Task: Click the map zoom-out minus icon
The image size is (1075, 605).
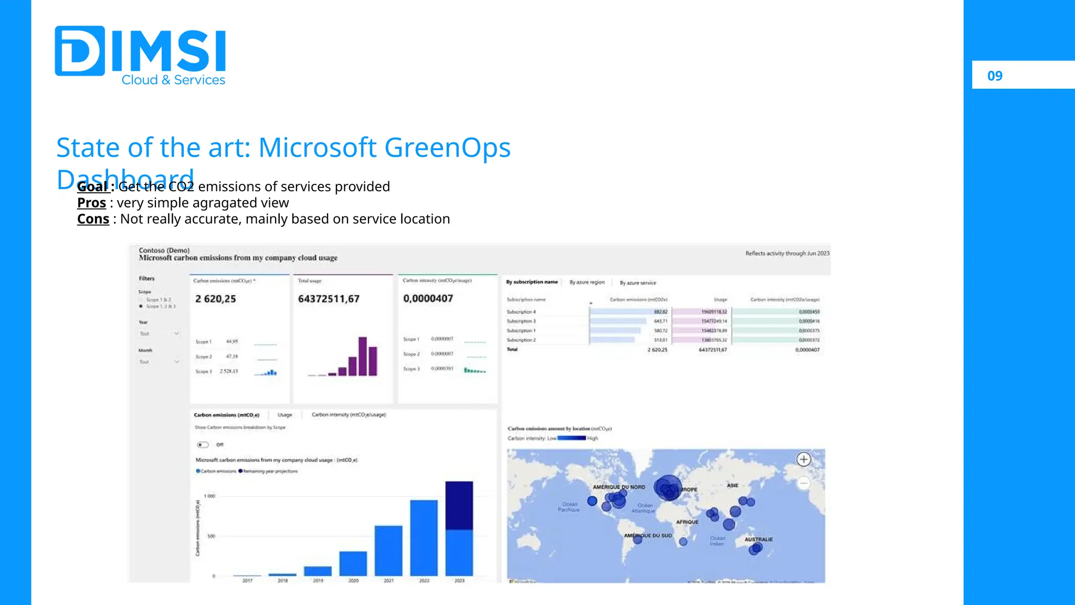Action: (x=804, y=483)
